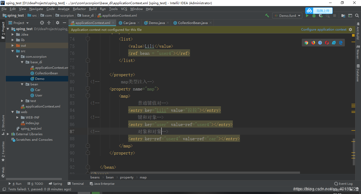Open the TODO tool window tab
Screen dimensions: 361x194
tap(35, 184)
